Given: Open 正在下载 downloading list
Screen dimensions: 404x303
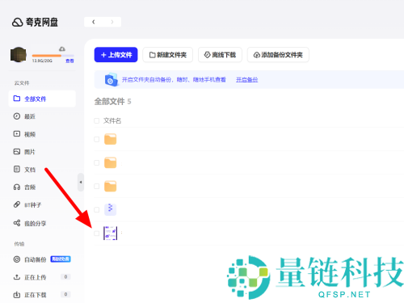Looking at the screenshot, I should pos(36,295).
